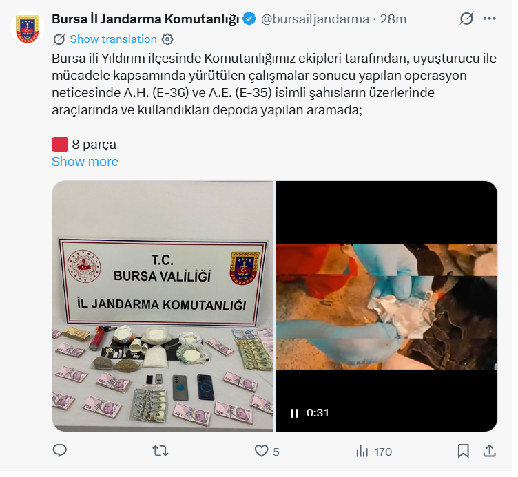Click the Grok icon beside more options
Viewport: 518px width, 477px height.
click(x=466, y=19)
